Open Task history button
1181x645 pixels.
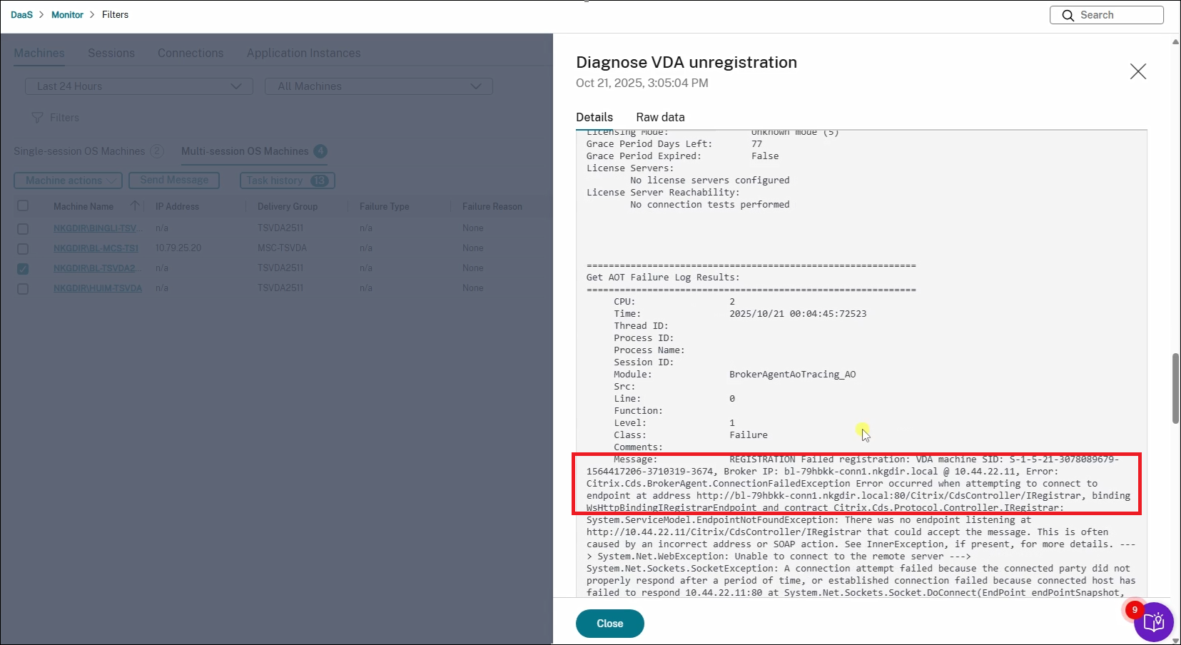coord(288,181)
